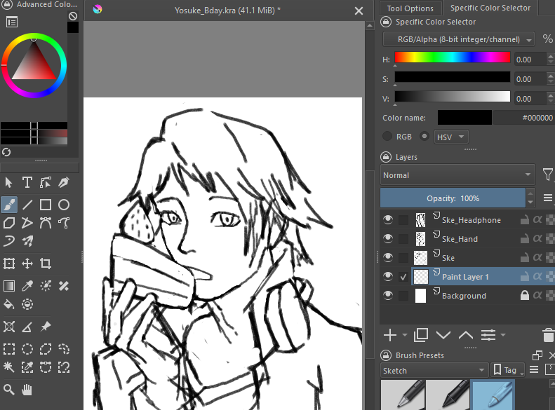
Task: Select the Edit Shapes tool
Action: click(x=46, y=182)
